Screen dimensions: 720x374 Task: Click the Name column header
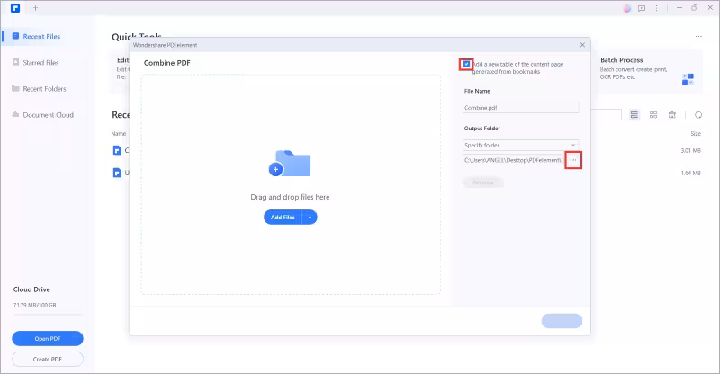click(119, 134)
